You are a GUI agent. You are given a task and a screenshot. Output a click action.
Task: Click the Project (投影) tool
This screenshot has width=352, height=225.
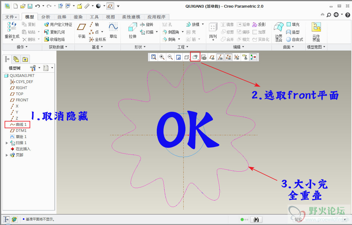tap(259, 24)
